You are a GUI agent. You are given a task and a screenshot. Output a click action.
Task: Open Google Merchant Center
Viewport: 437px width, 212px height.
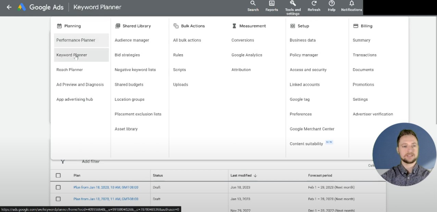(x=312, y=129)
